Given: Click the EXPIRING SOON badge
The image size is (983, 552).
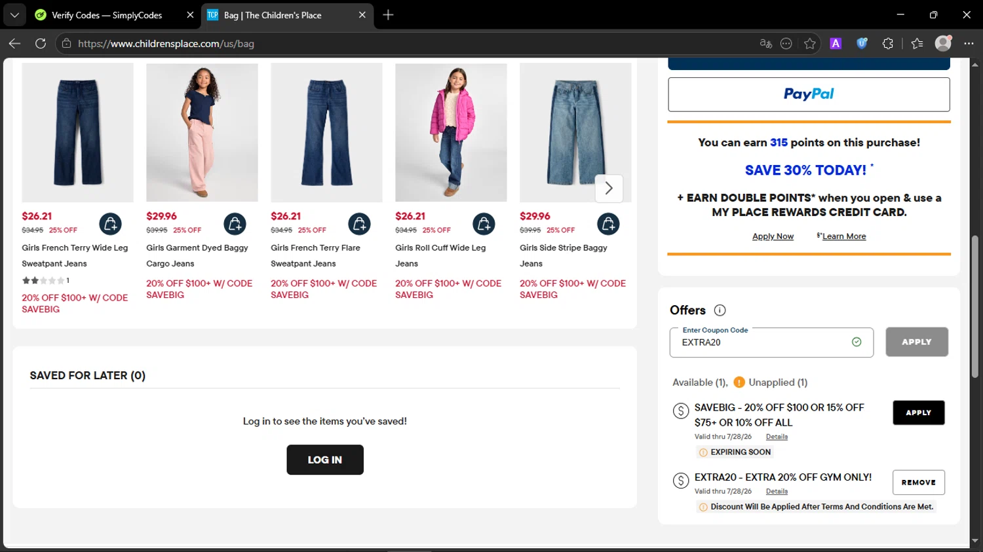Looking at the screenshot, I should 735,452.
